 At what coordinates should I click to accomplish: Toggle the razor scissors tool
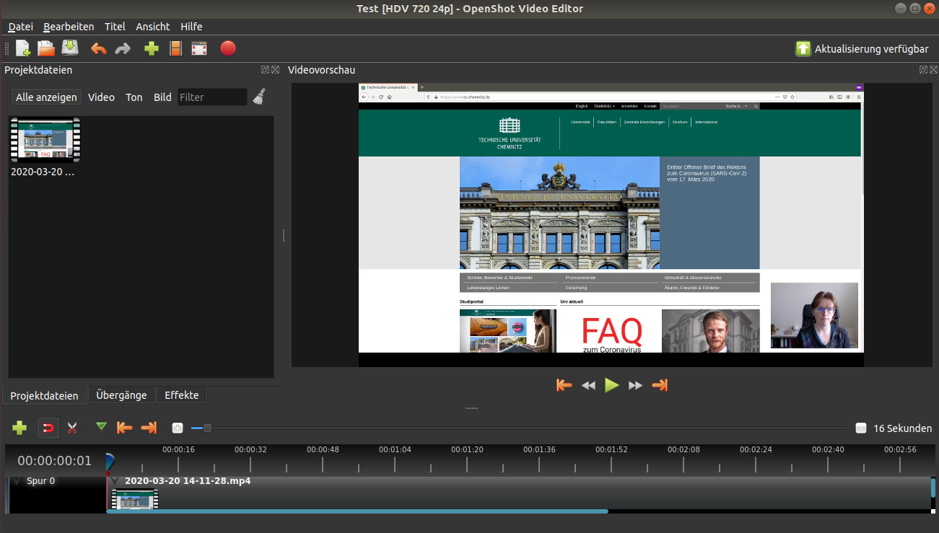pos(71,428)
